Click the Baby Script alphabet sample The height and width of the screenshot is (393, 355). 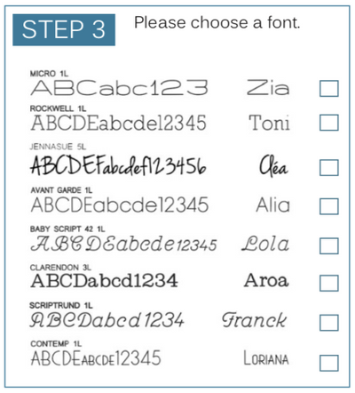pos(123,244)
